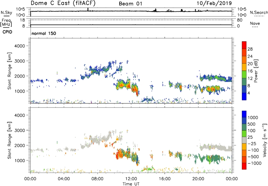Click the '4000' tick on power panel
This screenshot has width=268, height=186.
point(20,46)
